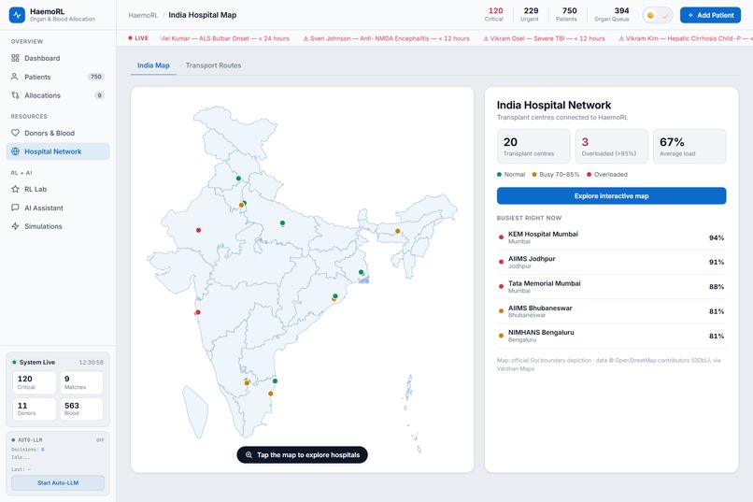Click the 120 Critical tile in System Live
The image size is (753, 502).
point(35,383)
